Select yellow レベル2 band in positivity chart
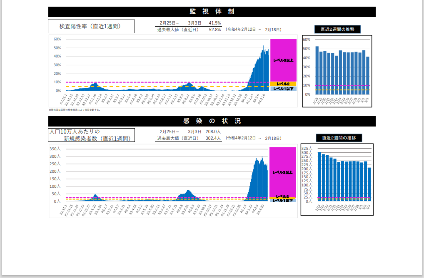Viewport: 424px width, 278px height. [283, 84]
